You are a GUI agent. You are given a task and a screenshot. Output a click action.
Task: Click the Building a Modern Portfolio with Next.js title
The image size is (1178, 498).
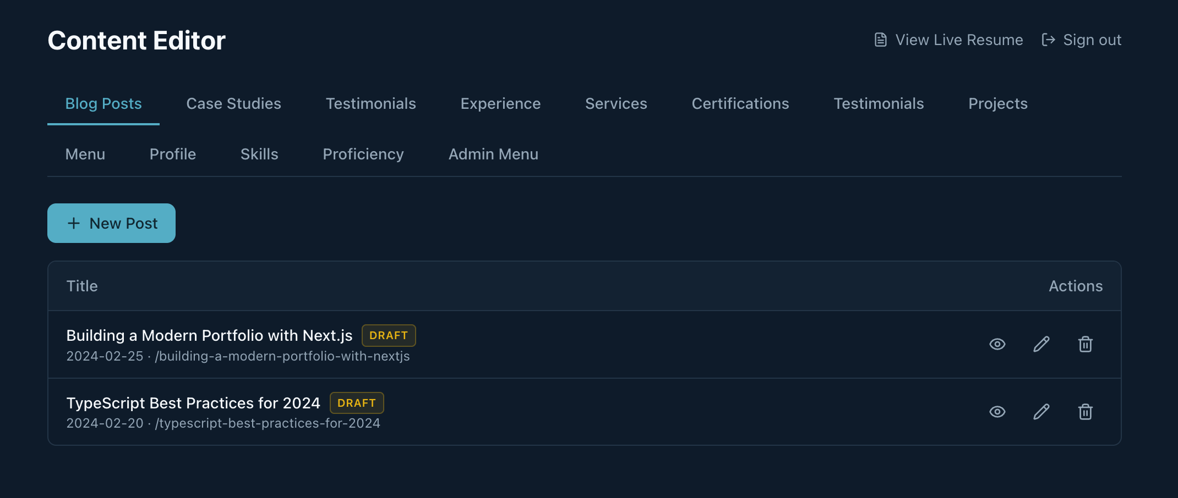click(x=209, y=335)
